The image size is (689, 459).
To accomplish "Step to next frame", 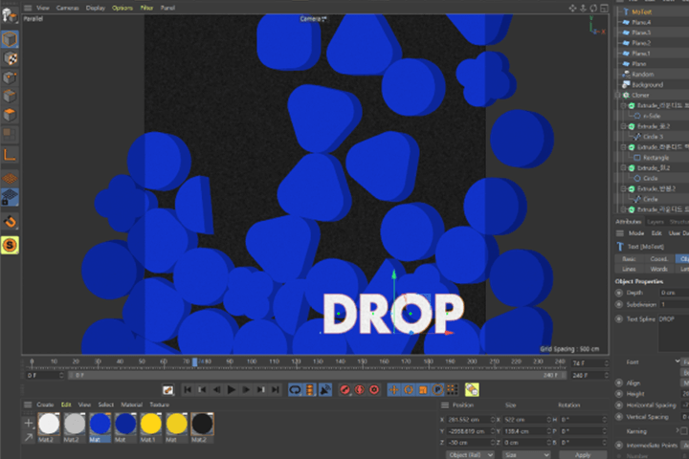I will click(246, 389).
